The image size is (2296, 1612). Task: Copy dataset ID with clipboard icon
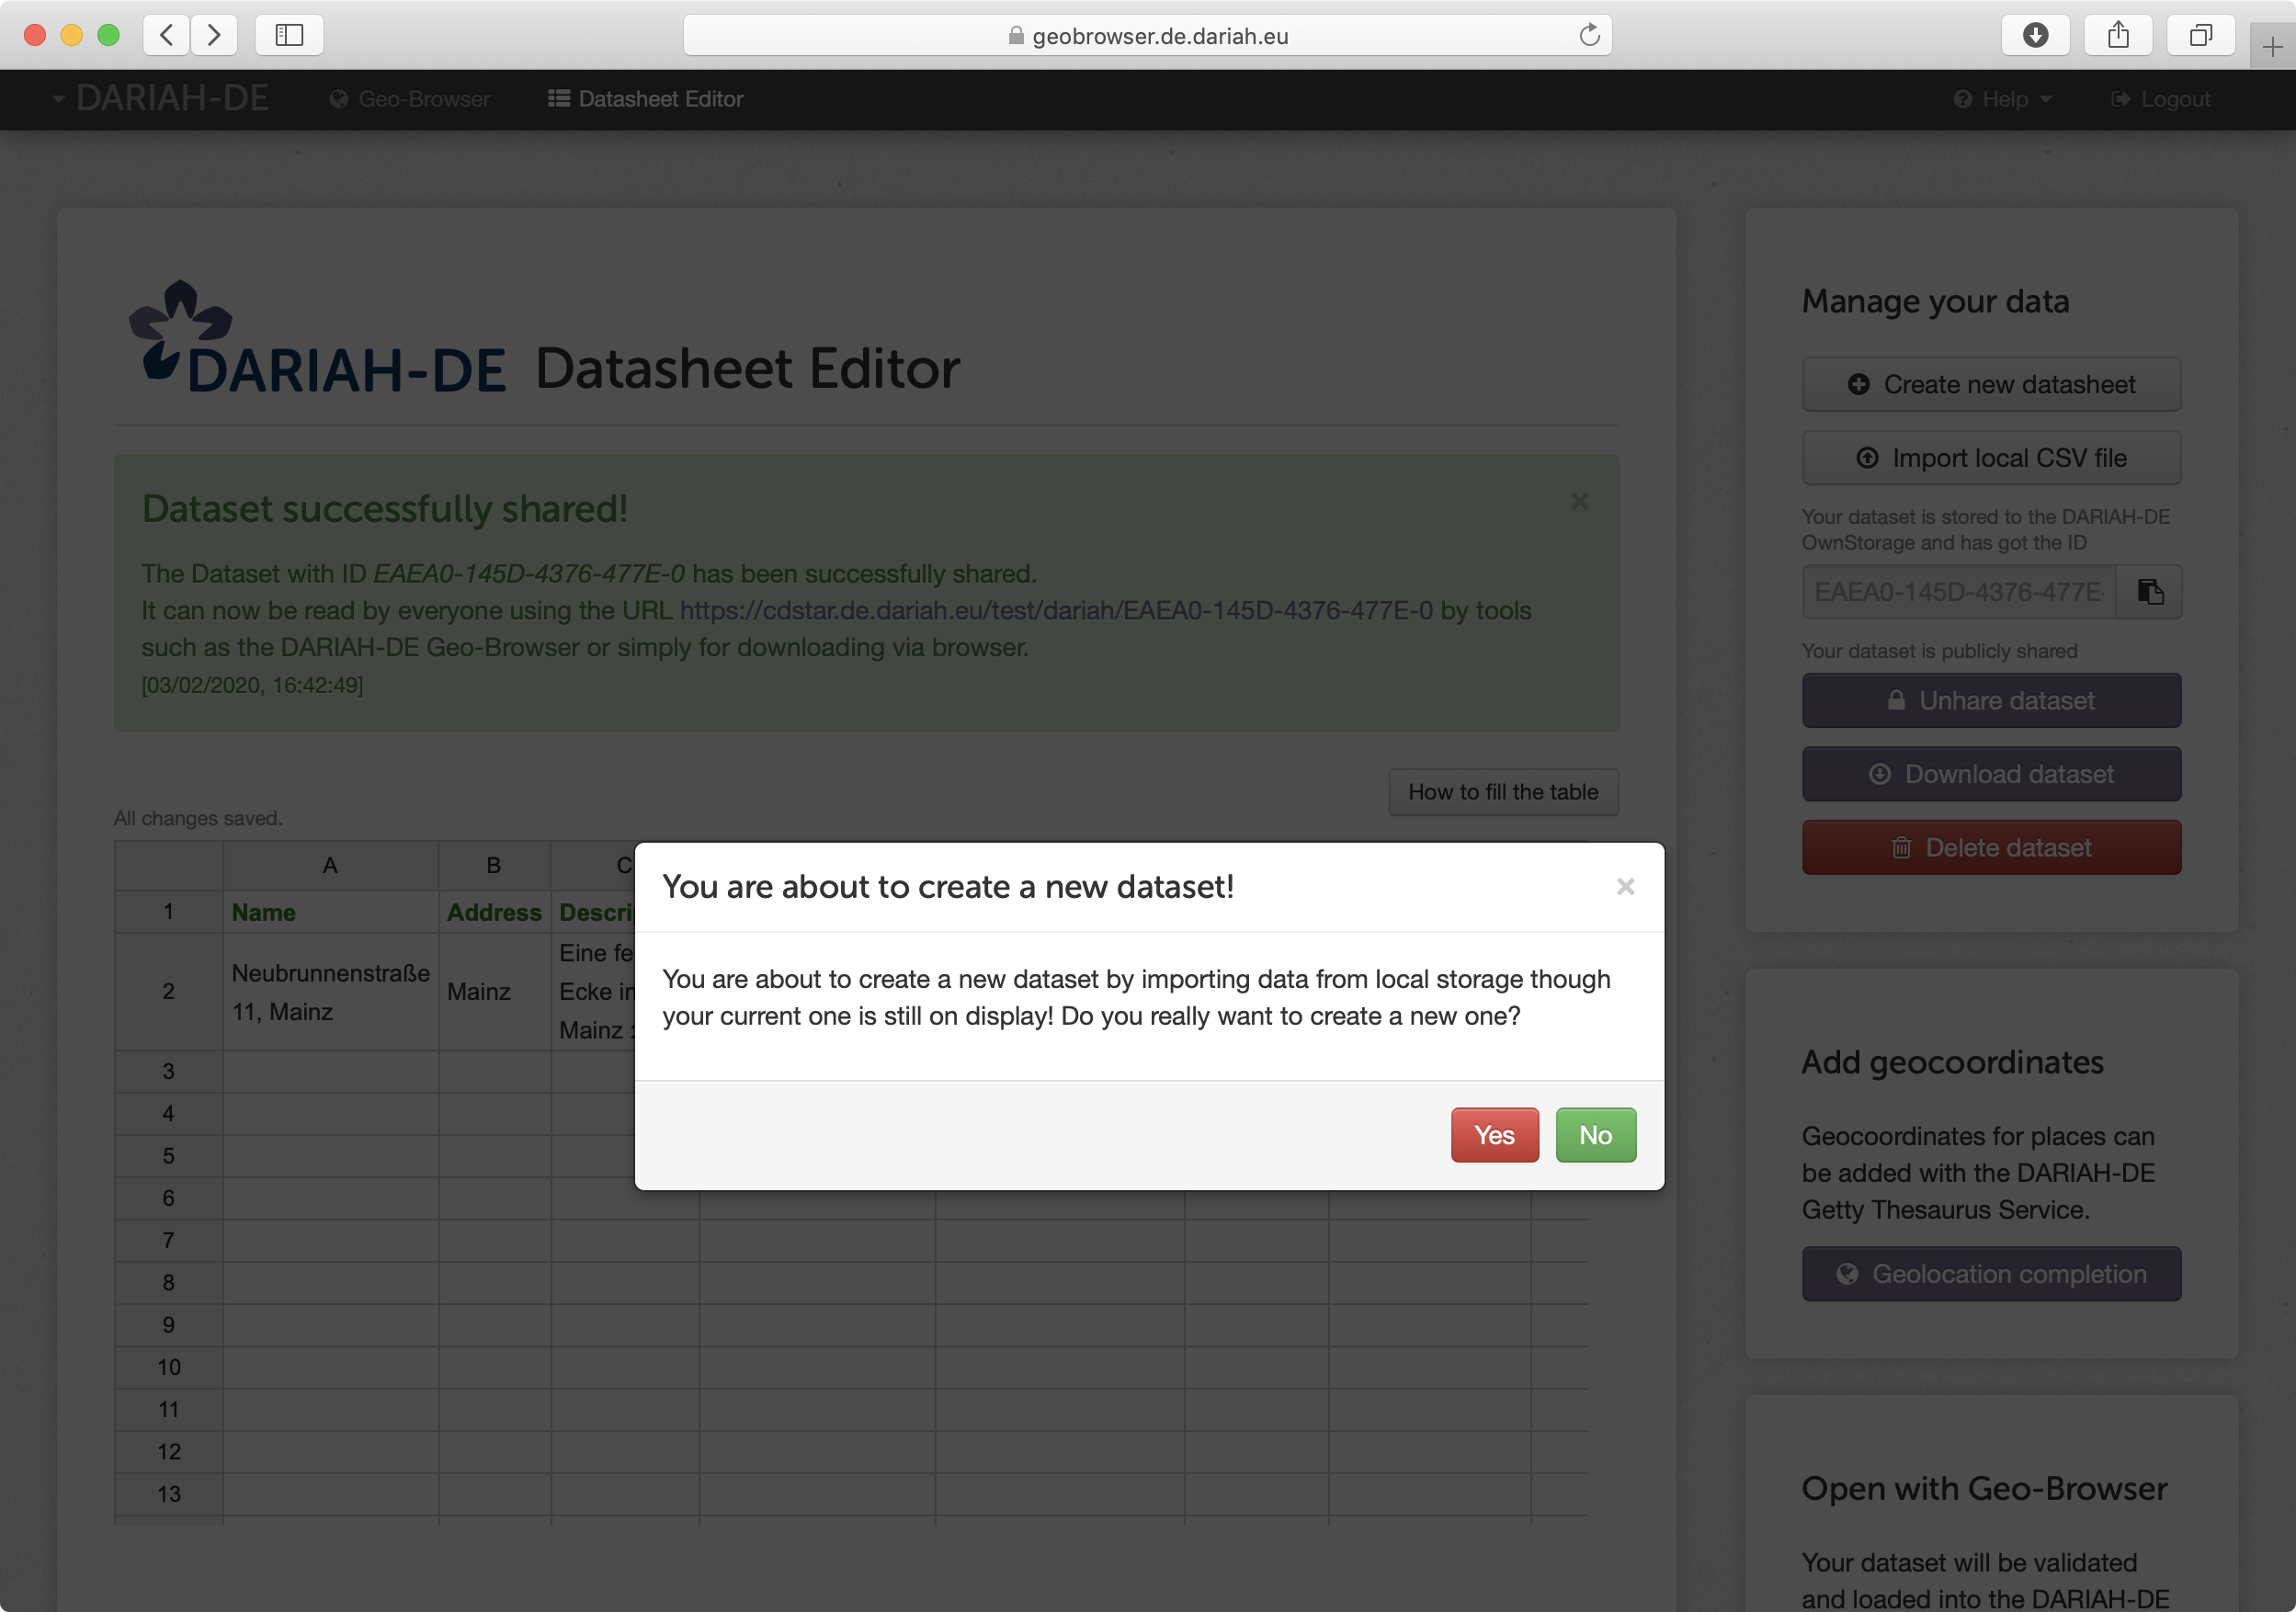click(x=2150, y=592)
